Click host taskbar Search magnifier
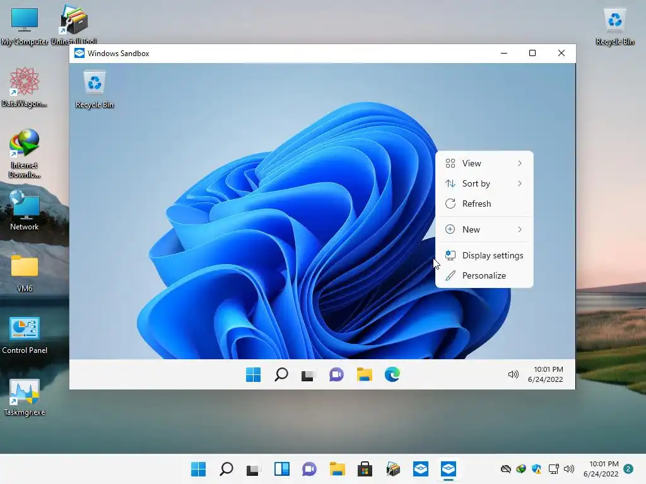Screen dimensions: 646x484 click(226, 469)
